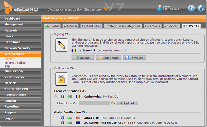This screenshot has width=207, height=127.
Task: Click the US flag beside ABA.ECOM, INC.
Action: pyautogui.click(x=78, y=118)
